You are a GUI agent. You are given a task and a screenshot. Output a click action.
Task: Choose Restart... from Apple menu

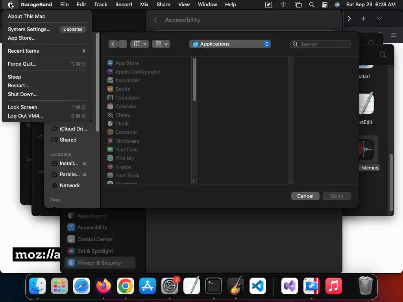(47, 85)
